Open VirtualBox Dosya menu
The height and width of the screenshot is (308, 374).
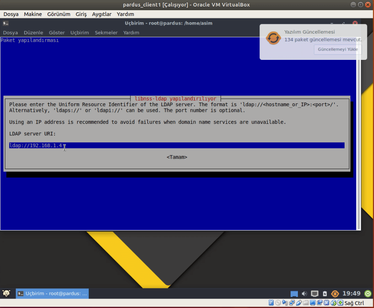click(x=11, y=14)
